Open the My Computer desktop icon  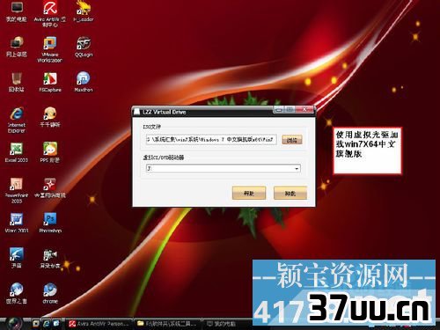click(x=17, y=12)
